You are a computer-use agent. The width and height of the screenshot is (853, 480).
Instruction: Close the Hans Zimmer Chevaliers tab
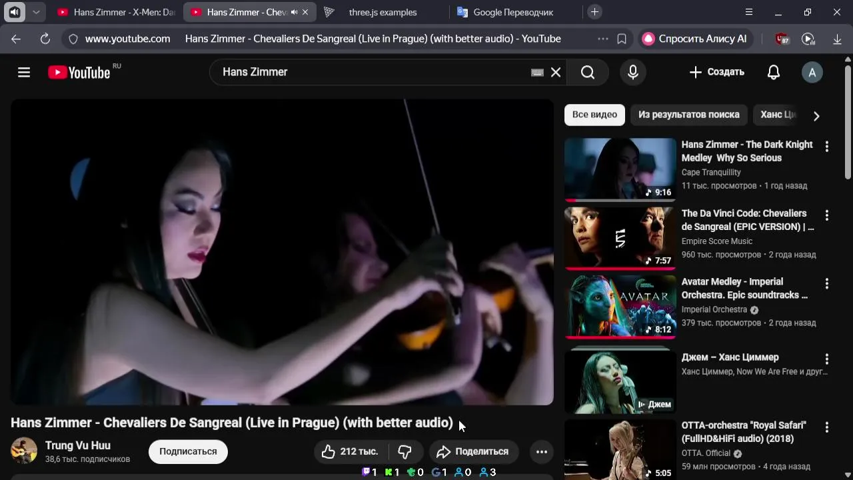click(x=305, y=12)
